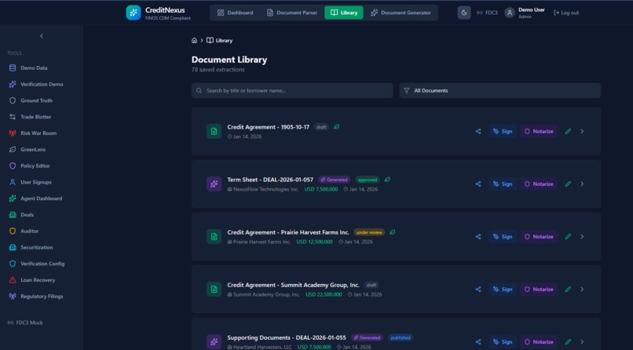Open Verification Demo tool
This screenshot has width=633, height=350.
(42, 84)
